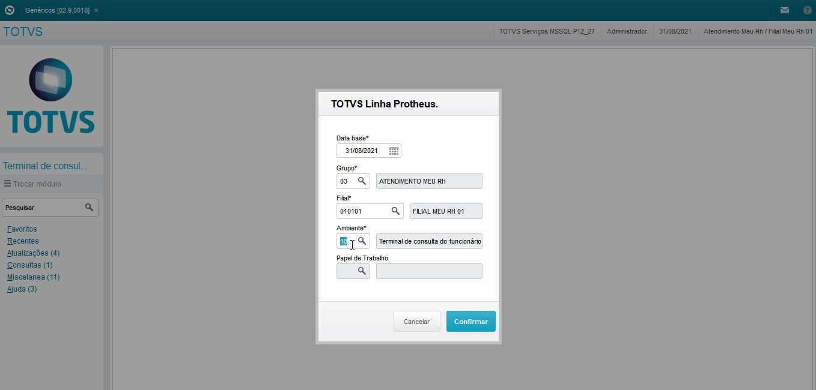Expand Miscelanea (11) in the sidebar
This screenshot has height=390, width=816.
34,277
